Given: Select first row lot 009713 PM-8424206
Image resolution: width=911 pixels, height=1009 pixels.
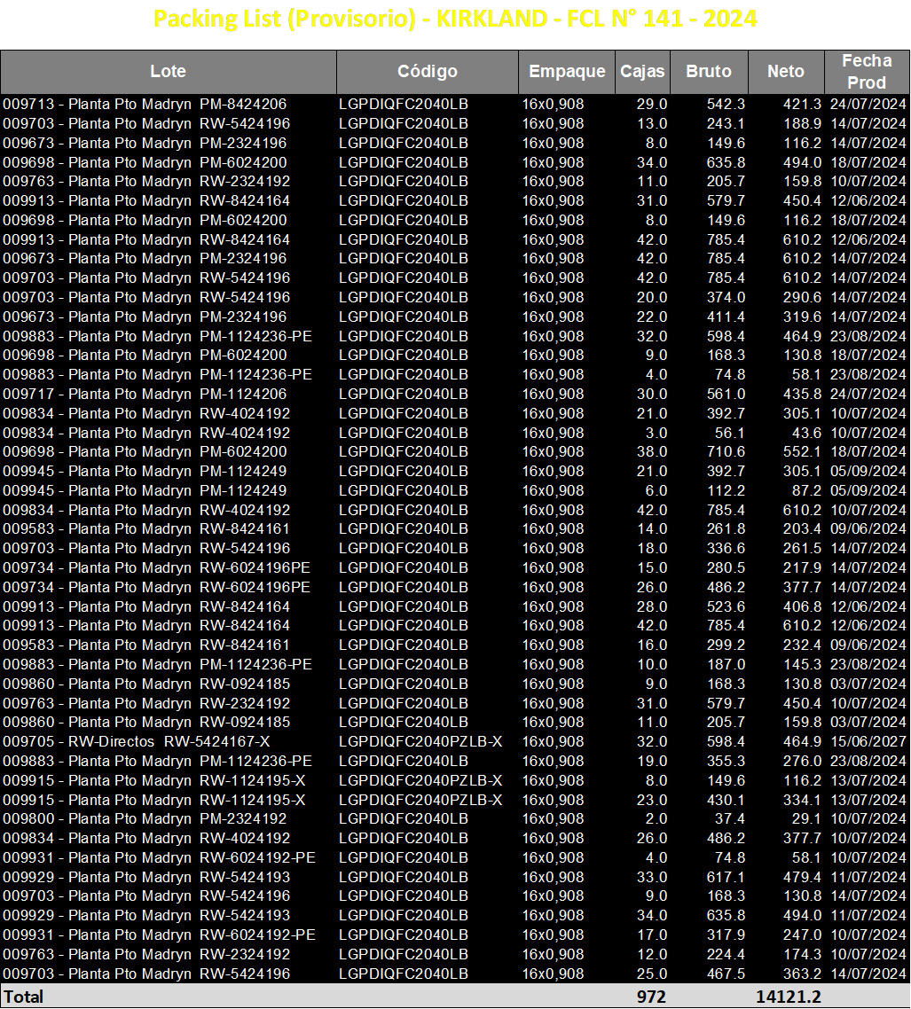Looking at the screenshot, I should click(x=145, y=104).
